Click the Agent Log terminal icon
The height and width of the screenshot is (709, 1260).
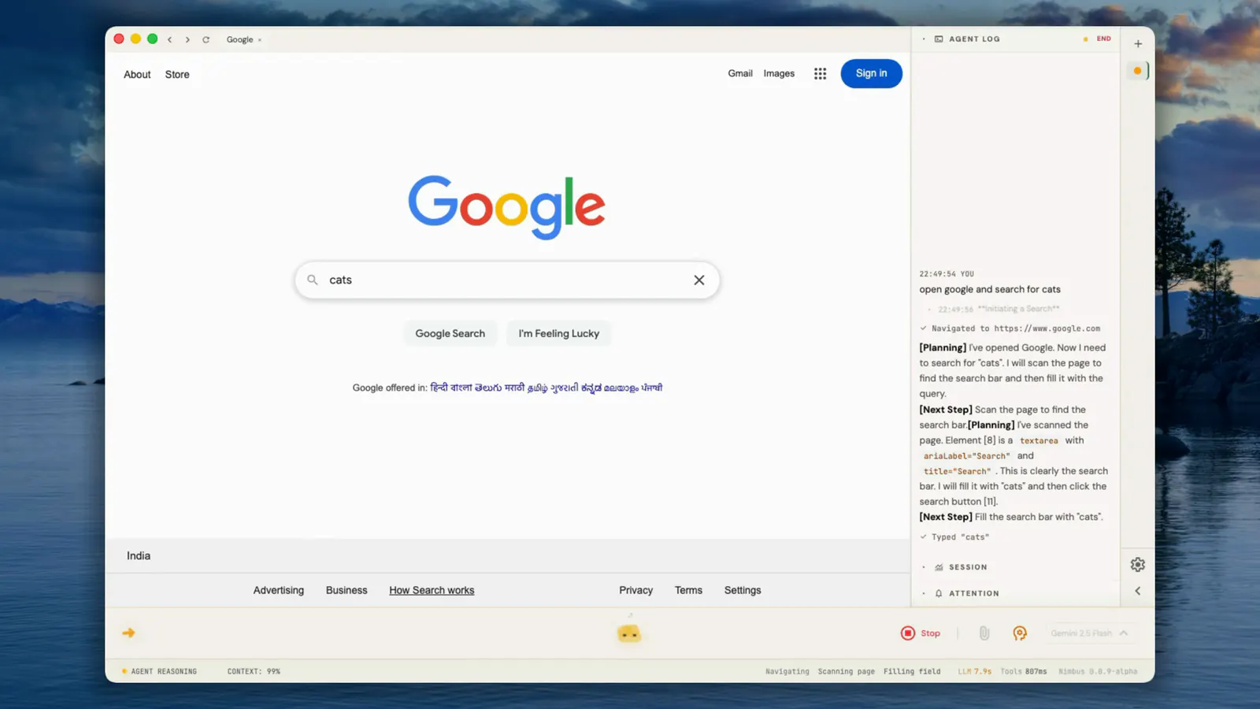(x=939, y=39)
